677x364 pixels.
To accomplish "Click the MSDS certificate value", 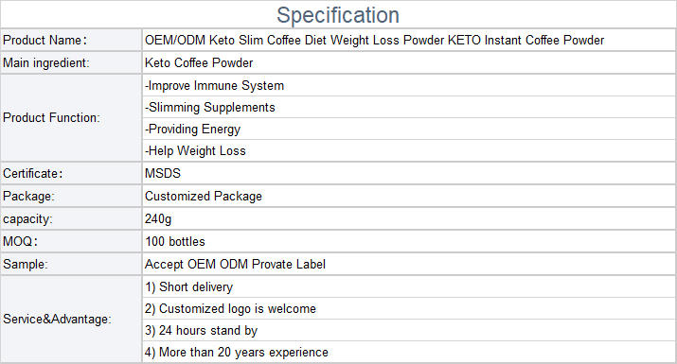I will [x=163, y=173].
